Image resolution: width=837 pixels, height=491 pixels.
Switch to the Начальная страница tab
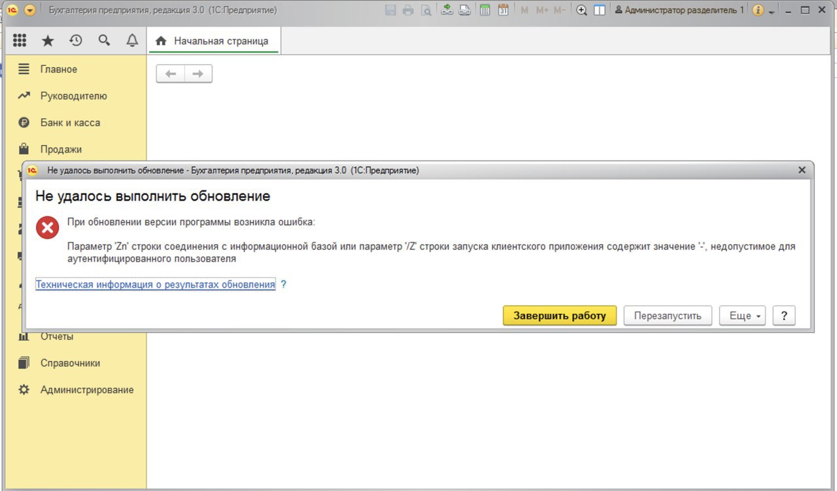(x=214, y=41)
